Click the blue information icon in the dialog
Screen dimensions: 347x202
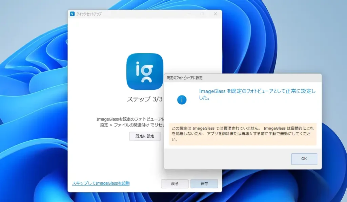(x=182, y=99)
